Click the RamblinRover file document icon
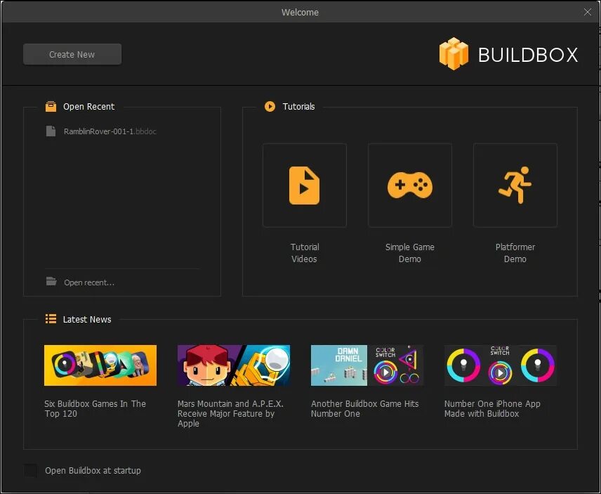 [51, 131]
